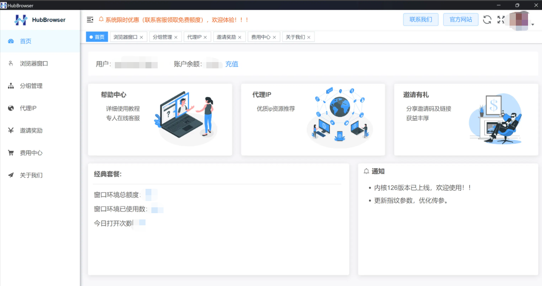Screen dimensions: 542x286
Task: Click the 窗口环境已使用数 label
Action: 121,209
